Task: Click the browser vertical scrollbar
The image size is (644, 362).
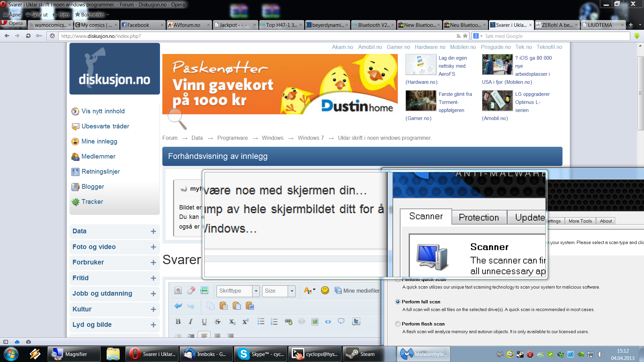Action: point(640,93)
